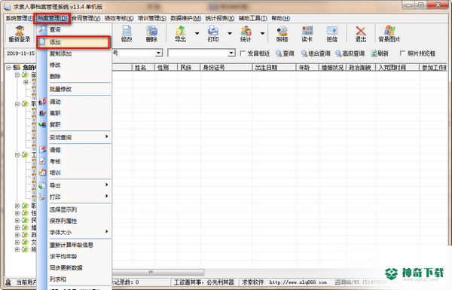Open the 合同管理 menu
This screenshot has width=452, height=290.
tap(86, 18)
